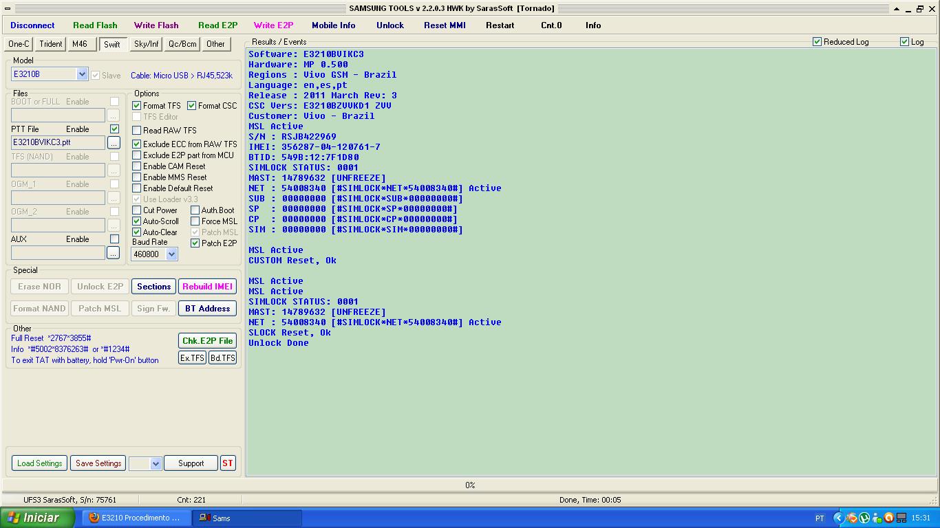This screenshot has width=940, height=528.
Task: Click Rebuild IMEI button
Action: [207, 287]
